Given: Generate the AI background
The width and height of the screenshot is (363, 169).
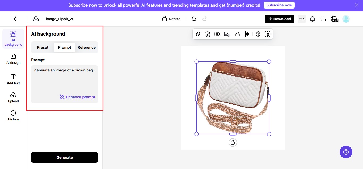Looking at the screenshot, I should [64, 157].
